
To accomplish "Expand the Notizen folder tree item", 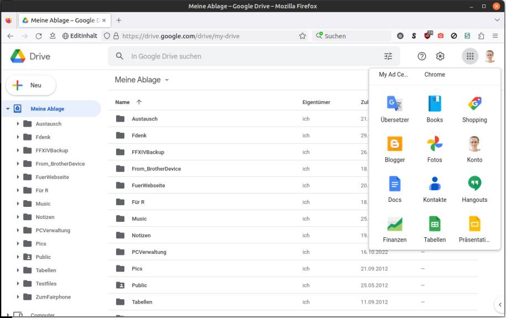I will click(18, 217).
